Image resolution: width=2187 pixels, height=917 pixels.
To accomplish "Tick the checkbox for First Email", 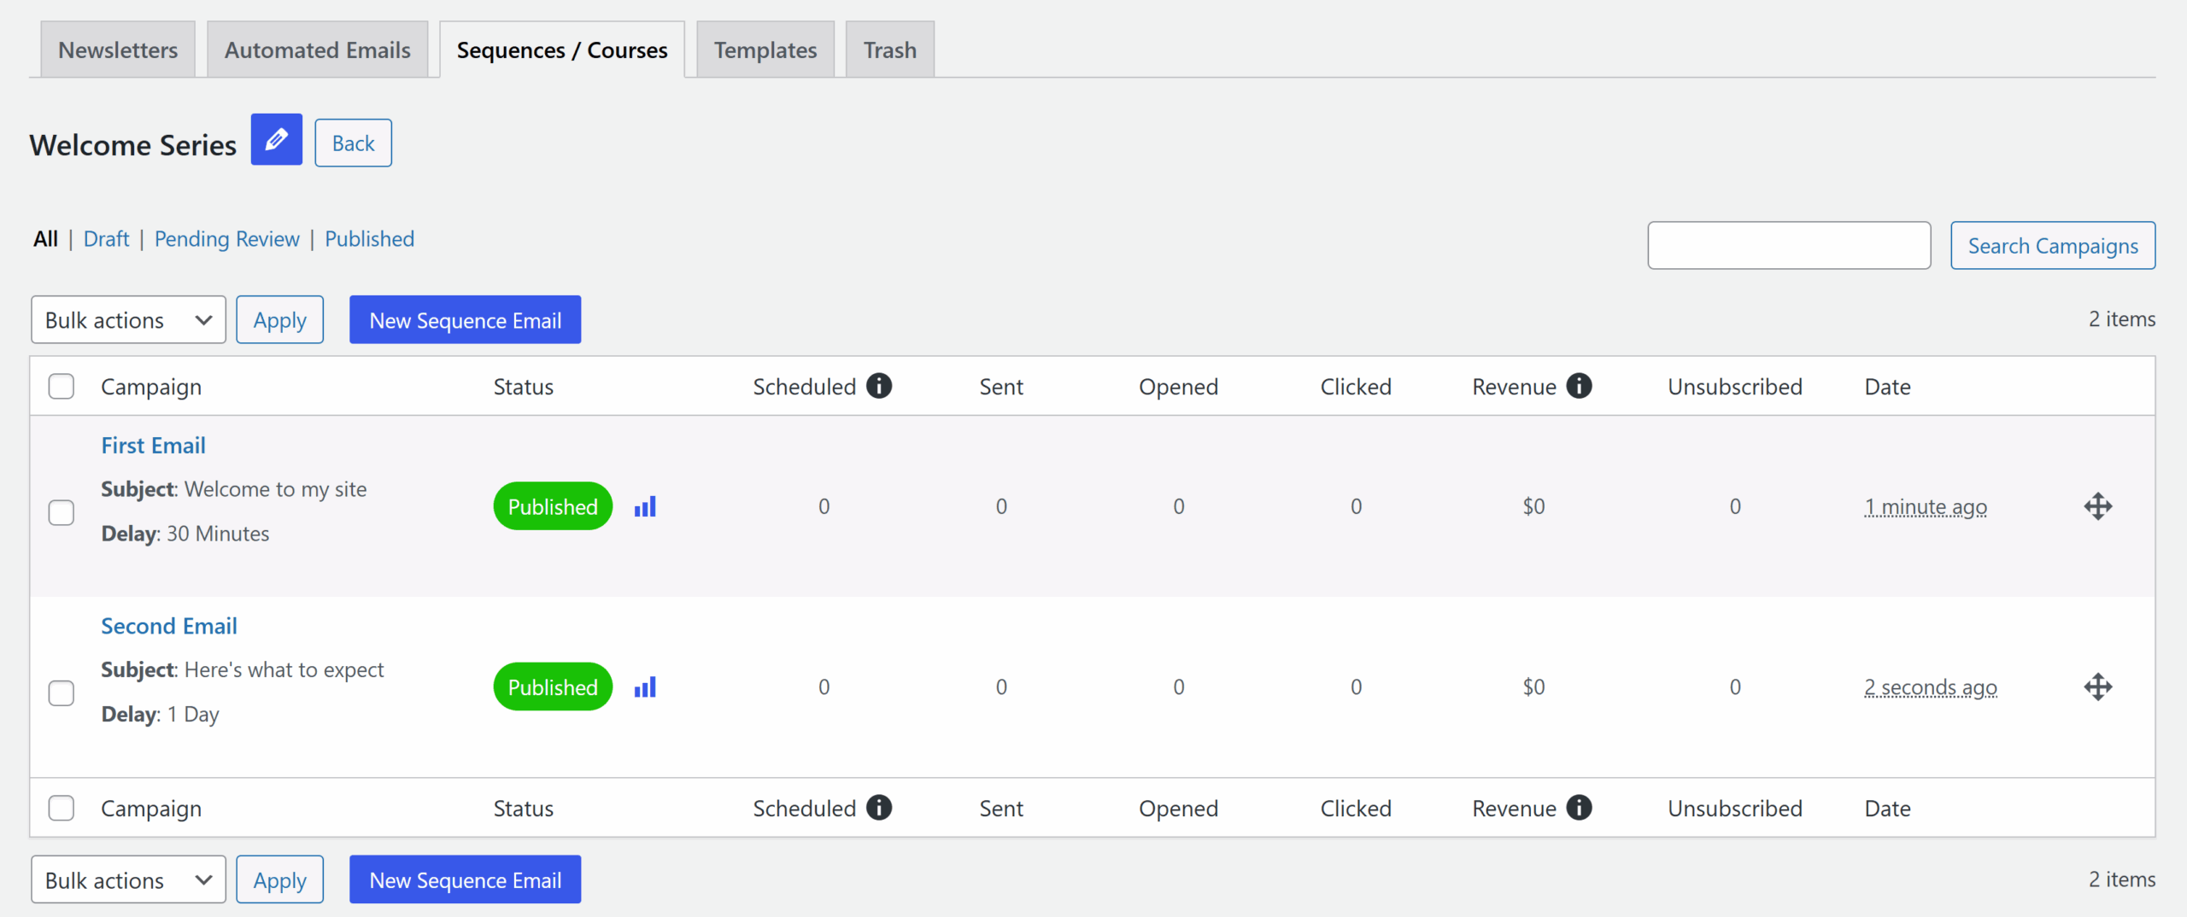I will tap(62, 512).
